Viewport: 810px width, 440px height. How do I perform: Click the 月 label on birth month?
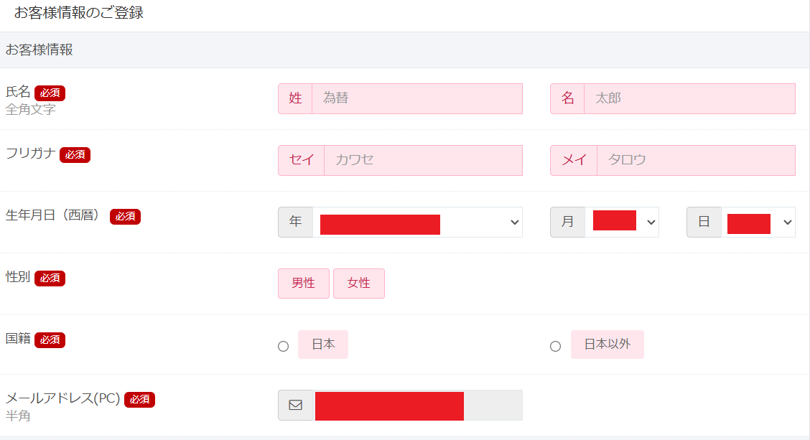click(568, 222)
